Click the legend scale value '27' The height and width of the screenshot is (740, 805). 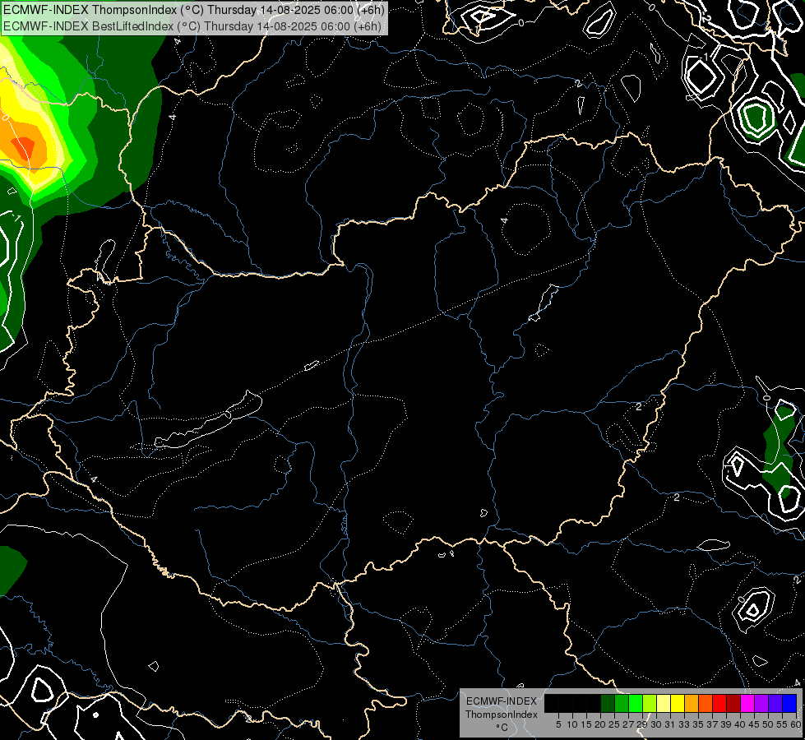pyautogui.click(x=628, y=724)
